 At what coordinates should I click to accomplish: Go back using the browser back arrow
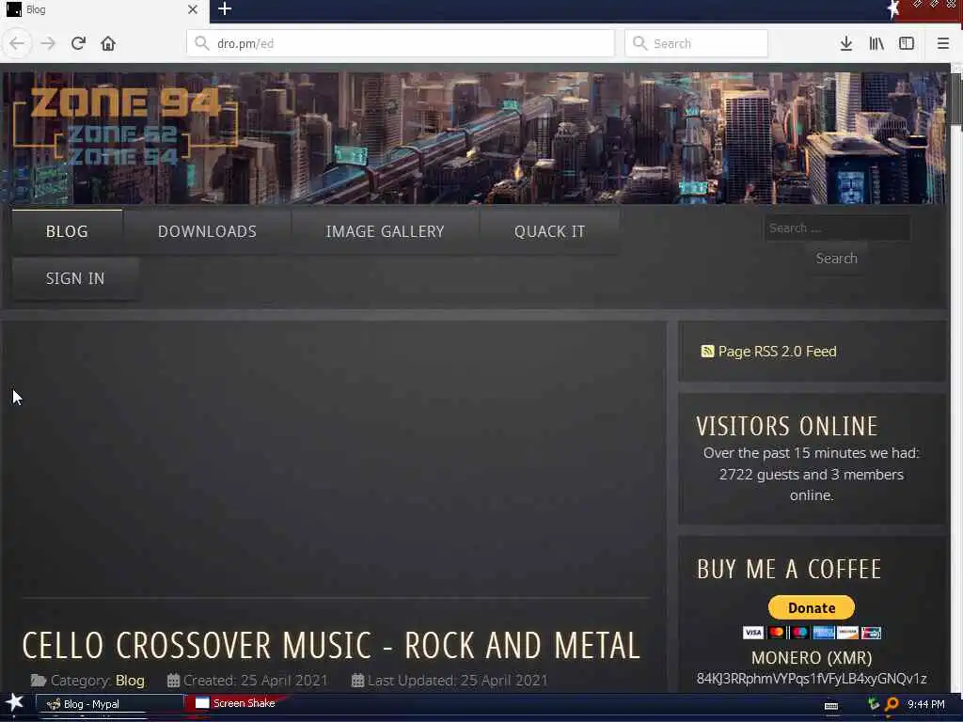pos(17,43)
